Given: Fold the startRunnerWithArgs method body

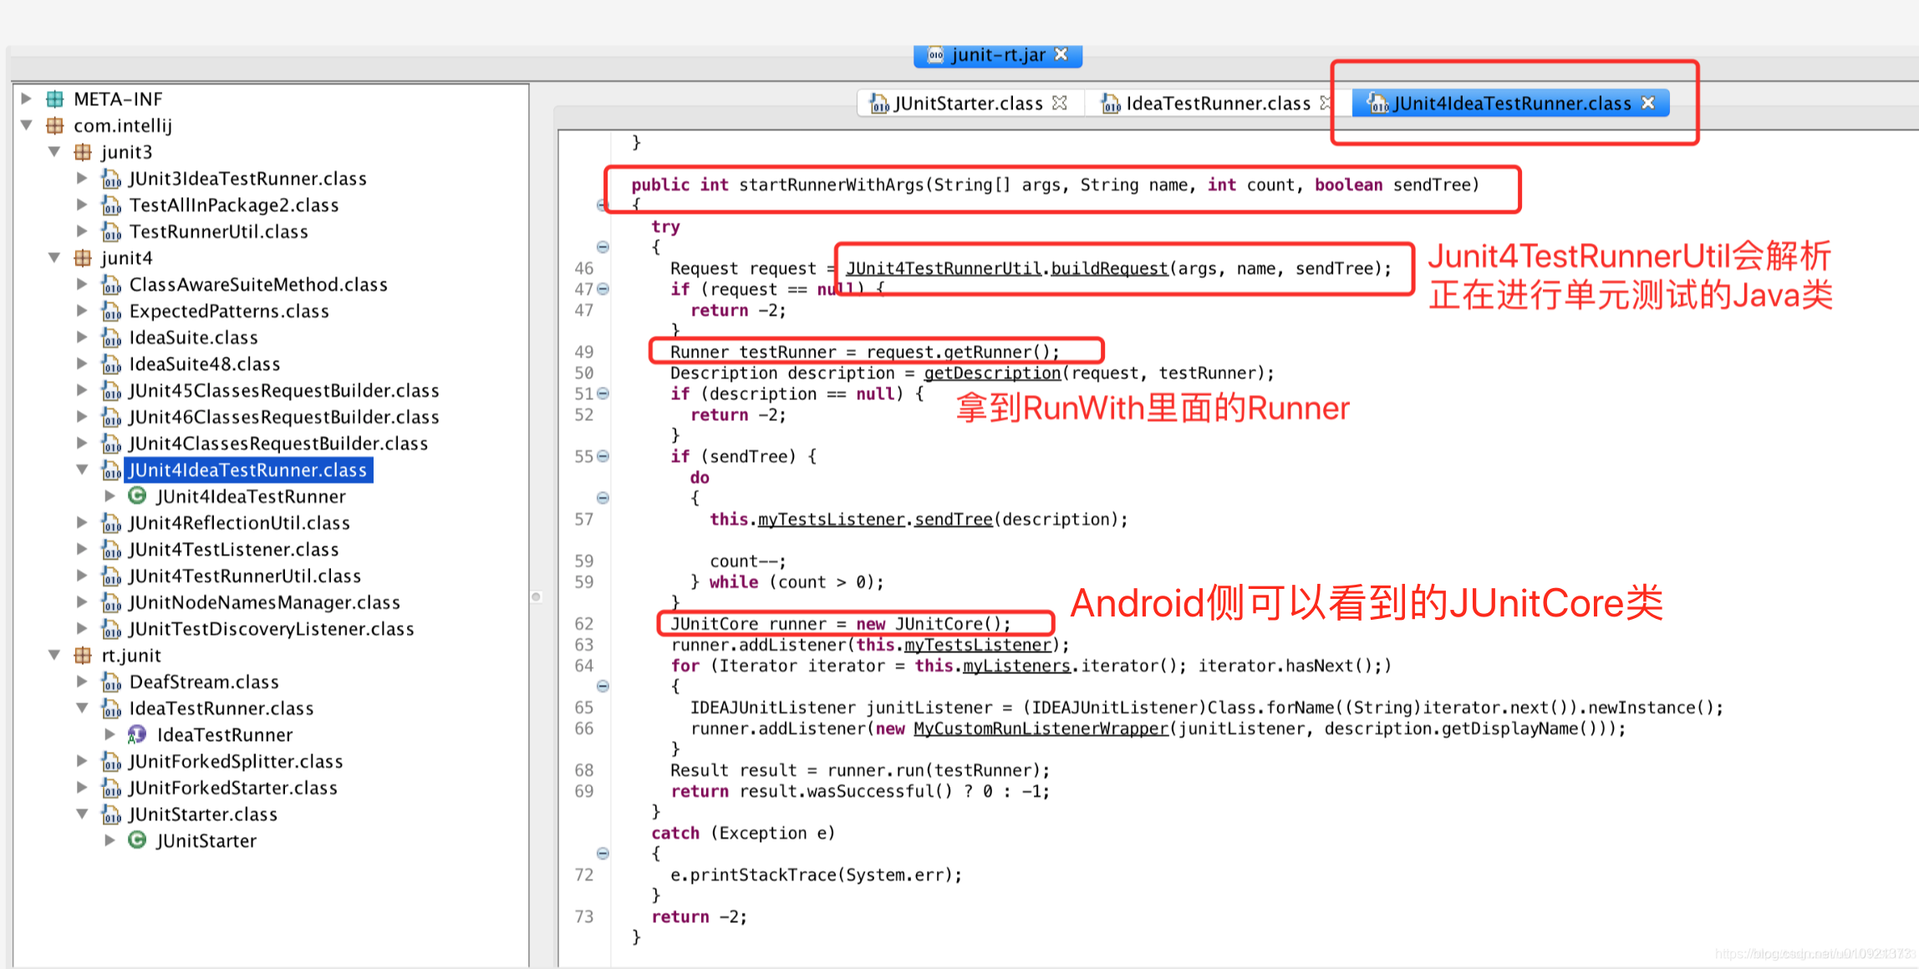Looking at the screenshot, I should (602, 205).
